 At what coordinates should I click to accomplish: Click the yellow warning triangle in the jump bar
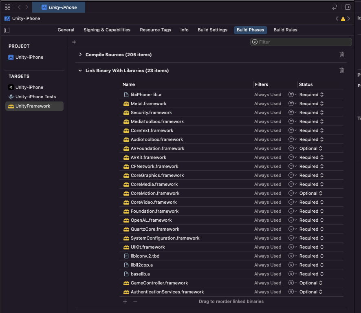pos(343,18)
